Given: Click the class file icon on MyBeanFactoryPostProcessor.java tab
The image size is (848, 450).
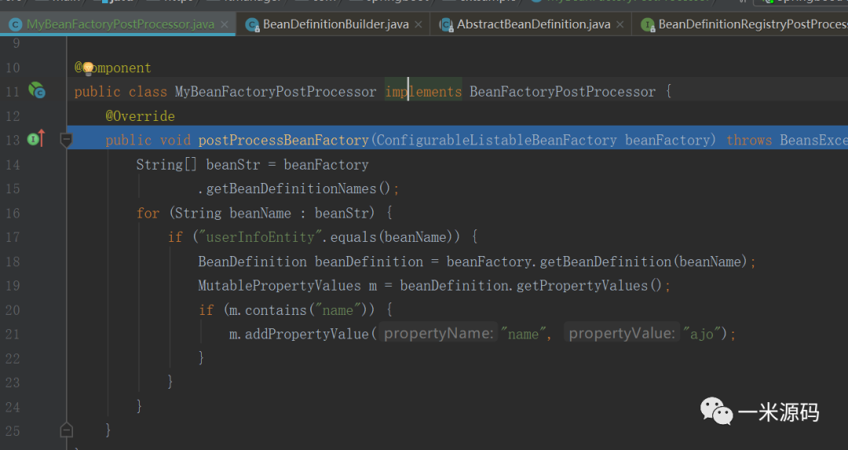Looking at the screenshot, I should (x=15, y=24).
